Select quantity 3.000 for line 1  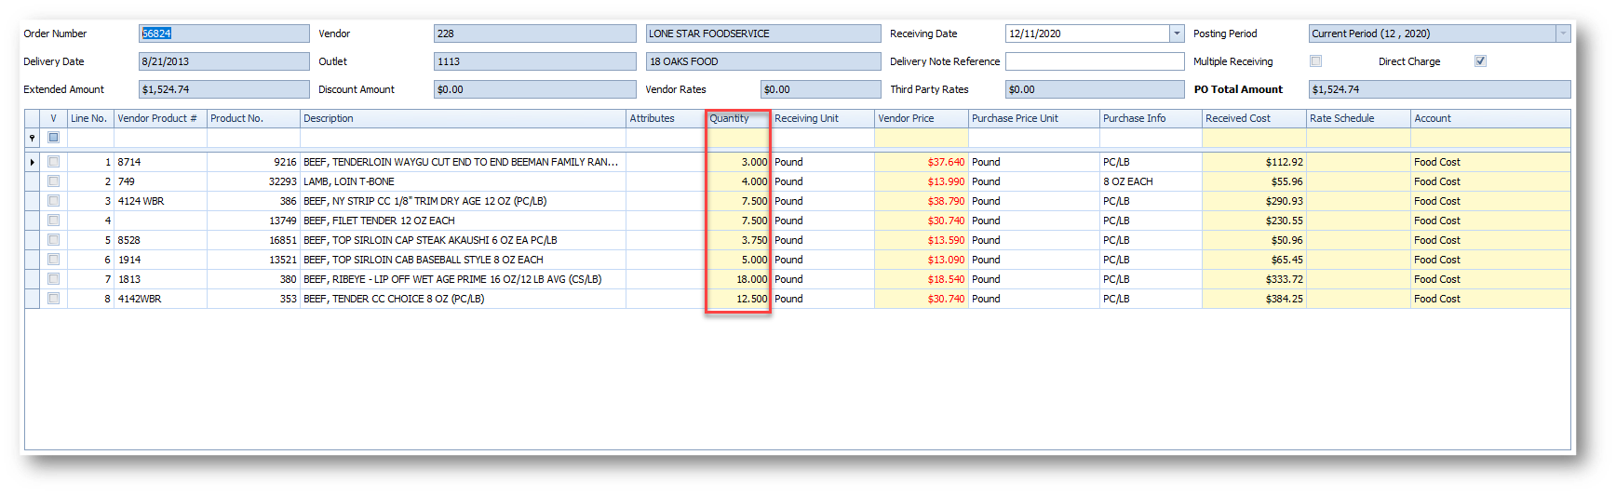[x=739, y=162]
